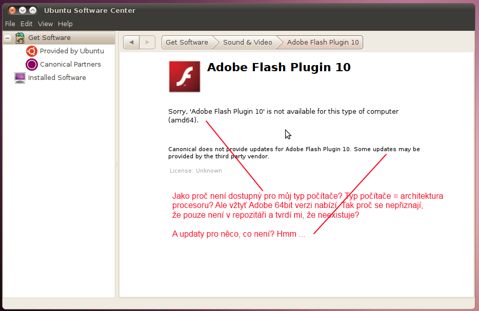Viewport: 479px width, 311px height.
Task: Open the Edit menu
Action: point(26,24)
